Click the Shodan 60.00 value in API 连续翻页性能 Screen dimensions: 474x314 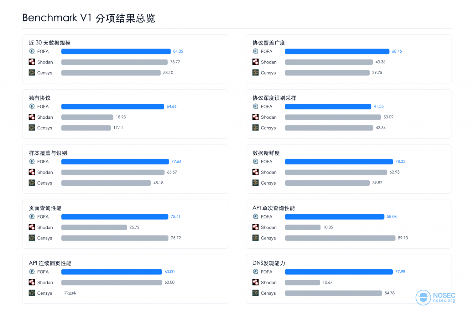170,282
